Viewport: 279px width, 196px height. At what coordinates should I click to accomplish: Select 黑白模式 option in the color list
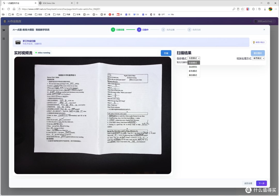pyautogui.click(x=194, y=75)
